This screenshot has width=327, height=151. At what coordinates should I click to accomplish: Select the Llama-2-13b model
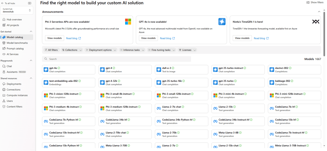point(238,108)
